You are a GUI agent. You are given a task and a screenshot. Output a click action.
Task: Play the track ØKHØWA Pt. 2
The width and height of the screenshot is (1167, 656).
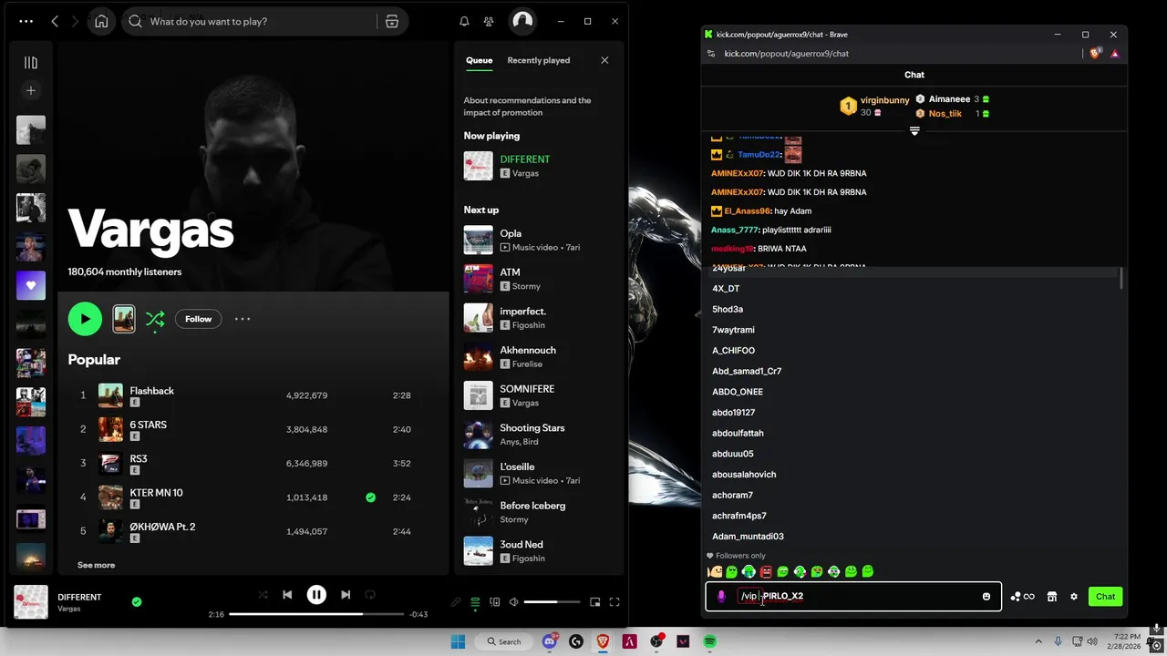click(162, 527)
